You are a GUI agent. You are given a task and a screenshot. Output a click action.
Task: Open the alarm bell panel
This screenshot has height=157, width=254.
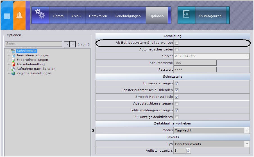(19, 16)
